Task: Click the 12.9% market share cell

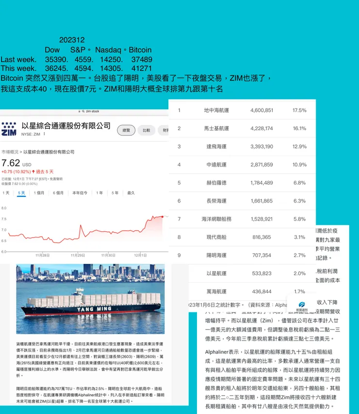Action: coord(300,147)
